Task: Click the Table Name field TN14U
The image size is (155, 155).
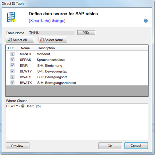Action: (x=52, y=33)
